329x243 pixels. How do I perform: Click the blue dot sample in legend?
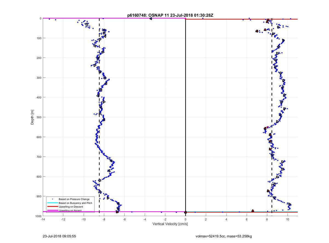pos(52,199)
